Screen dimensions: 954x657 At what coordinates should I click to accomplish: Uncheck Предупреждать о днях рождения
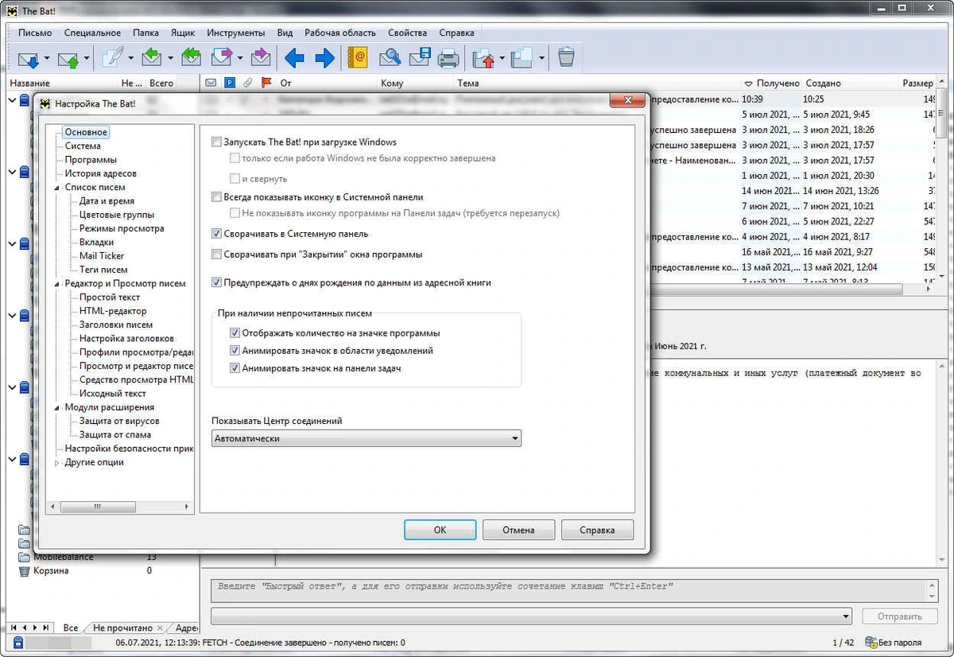216,282
